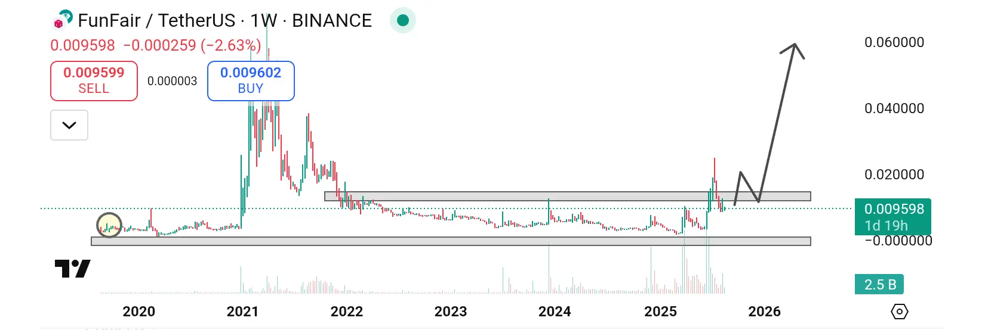The width and height of the screenshot is (985, 330).
Task: Click the 0.020000 price axis label
Action: point(894,175)
